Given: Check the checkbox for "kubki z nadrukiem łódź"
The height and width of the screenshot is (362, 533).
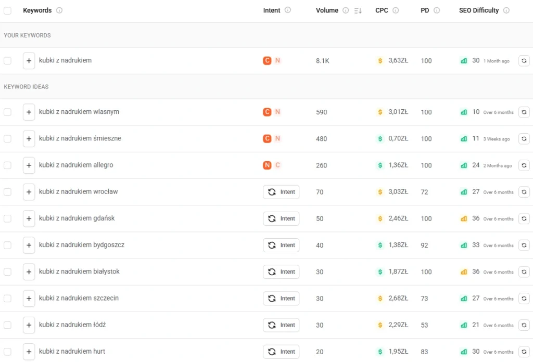Looking at the screenshot, I should pos(8,325).
